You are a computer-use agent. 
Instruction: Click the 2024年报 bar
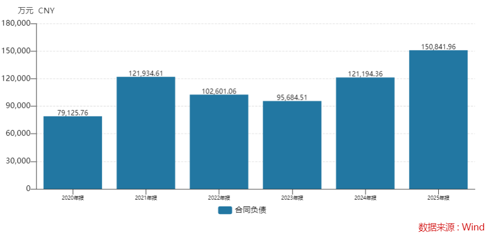click(x=365, y=133)
